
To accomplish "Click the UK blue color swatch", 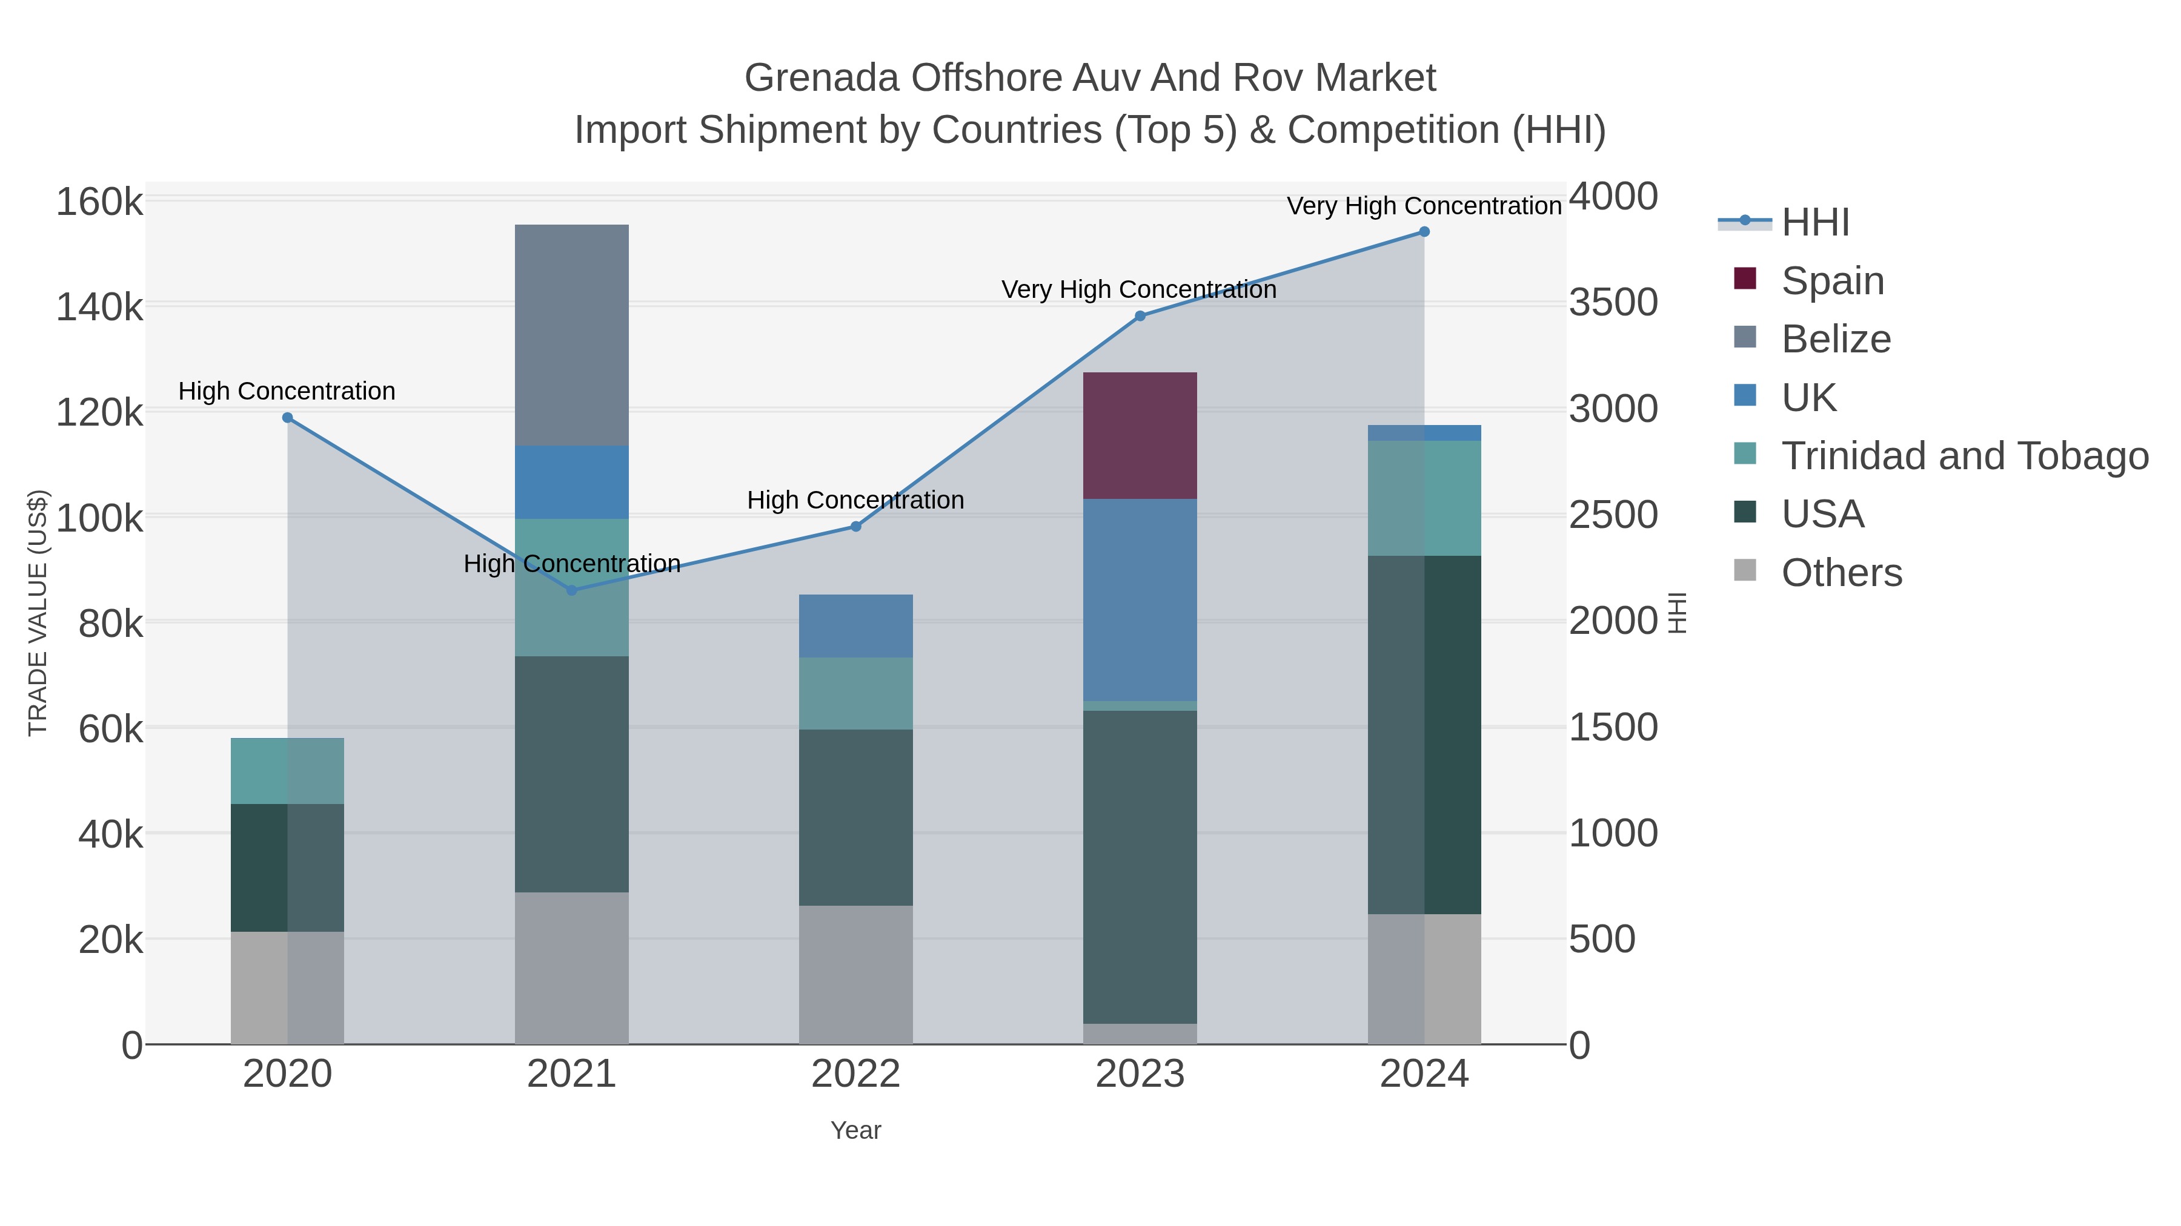I will (1745, 395).
